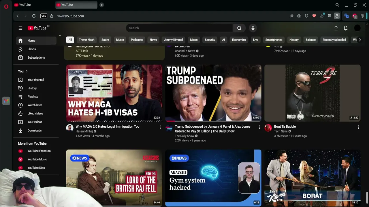Click the YouTube search field
369x207 pixels.
[x=180, y=28]
